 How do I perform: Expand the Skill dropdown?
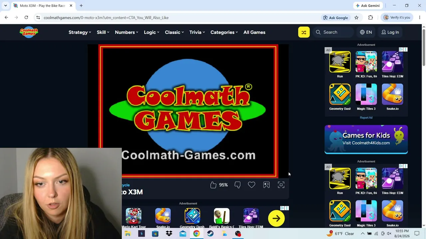point(103,32)
